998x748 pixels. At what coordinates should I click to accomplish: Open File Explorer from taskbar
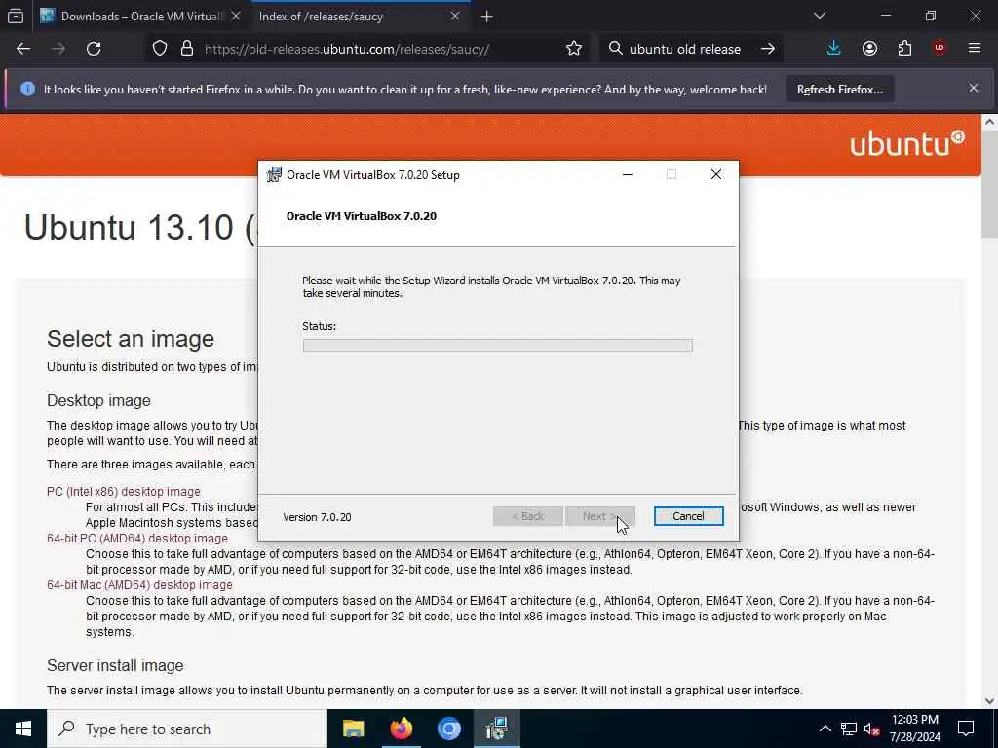coord(353,729)
